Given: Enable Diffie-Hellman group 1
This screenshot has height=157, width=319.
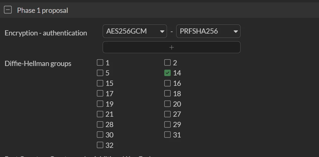Looking at the screenshot, I should (100, 63).
